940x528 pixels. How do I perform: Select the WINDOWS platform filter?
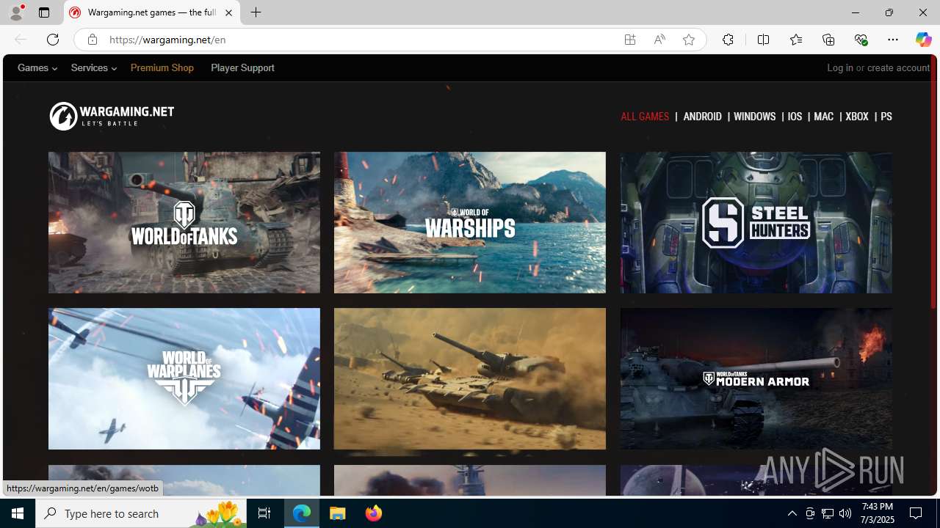click(754, 117)
